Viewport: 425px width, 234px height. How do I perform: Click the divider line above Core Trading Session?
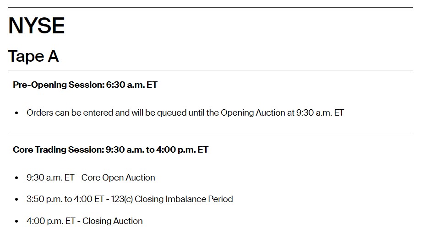pyautogui.click(x=210, y=135)
